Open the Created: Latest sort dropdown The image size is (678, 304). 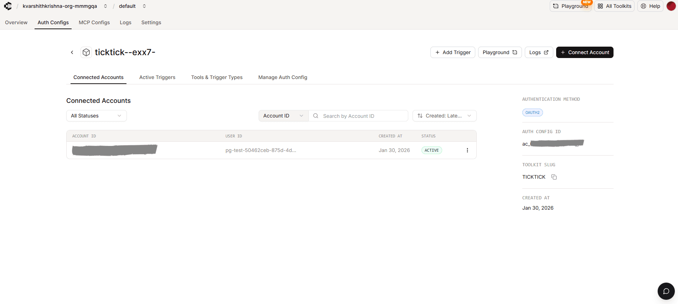pos(445,116)
